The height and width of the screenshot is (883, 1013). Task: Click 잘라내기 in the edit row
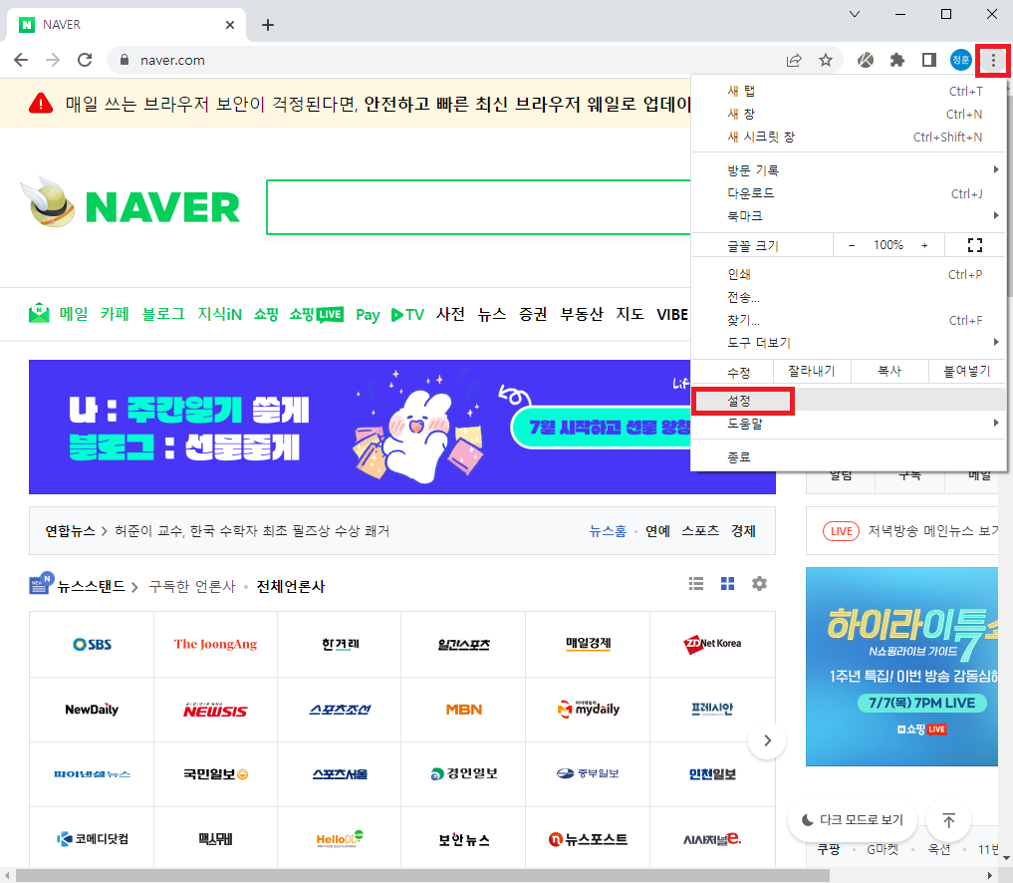(812, 371)
